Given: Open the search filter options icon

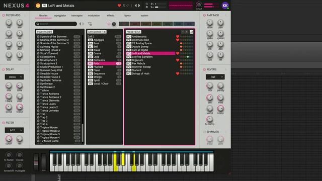Looking at the screenshot, I should tap(90, 24).
